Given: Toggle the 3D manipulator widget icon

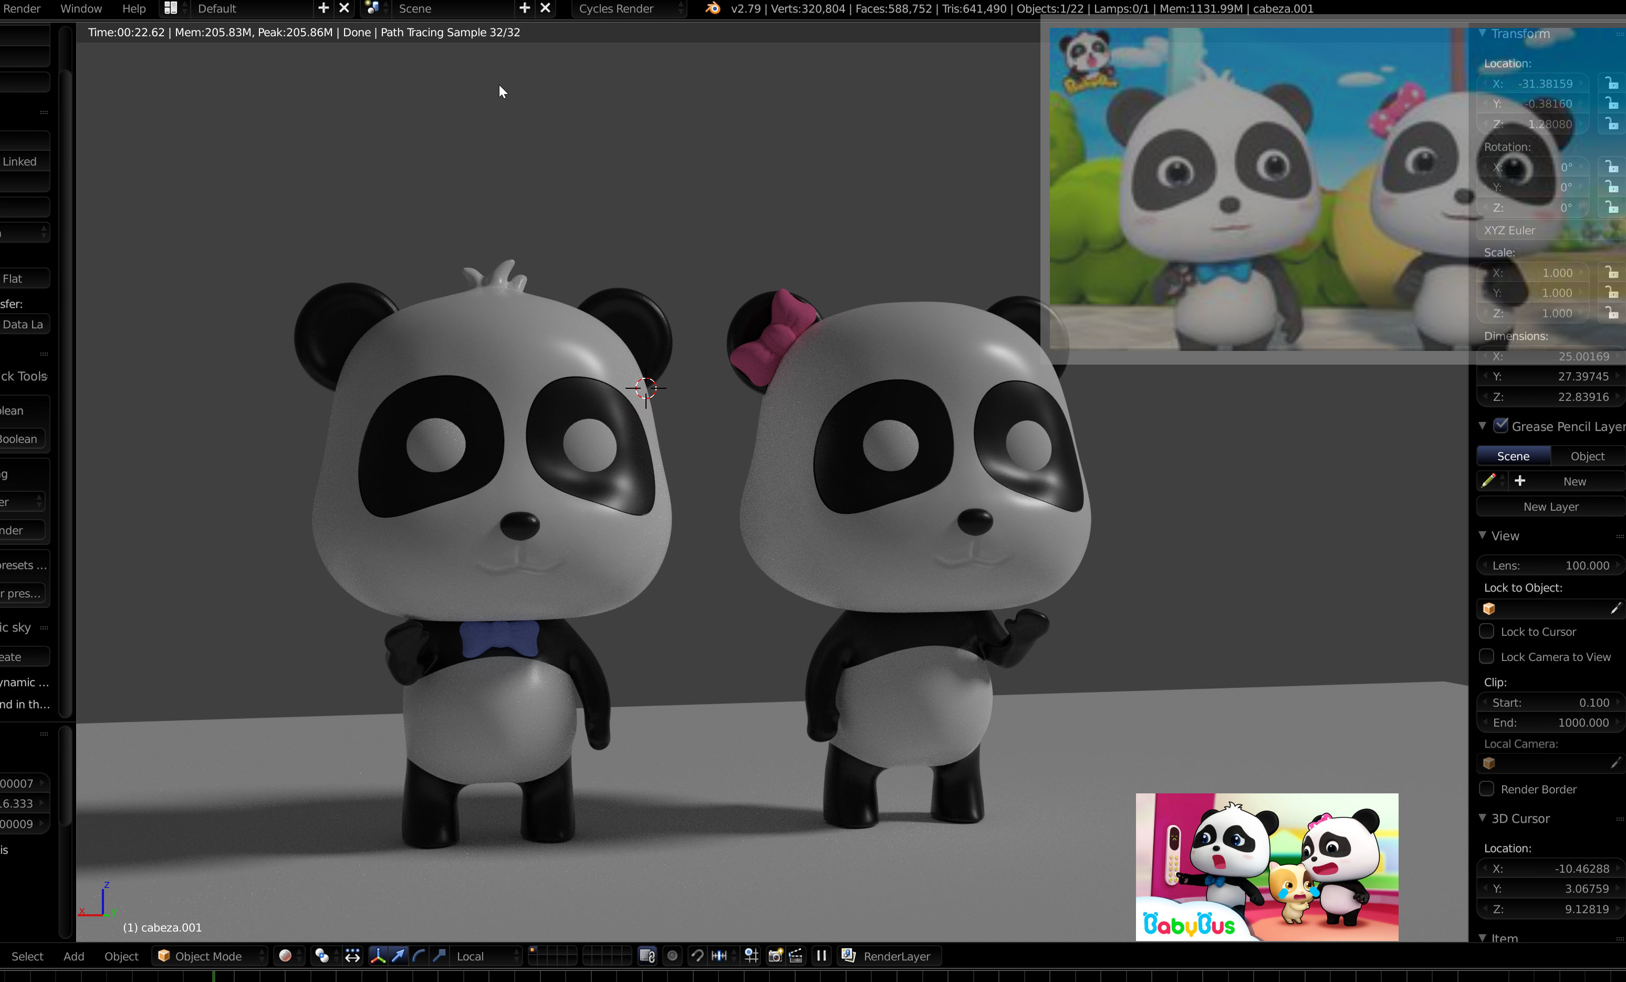Looking at the screenshot, I should 378,956.
